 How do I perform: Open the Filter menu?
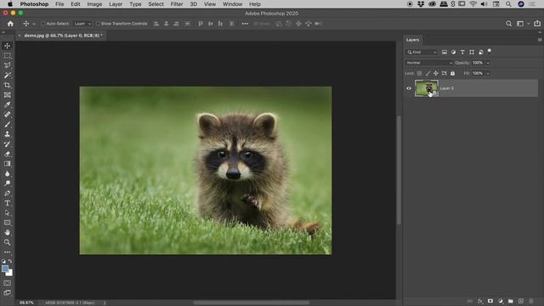[x=177, y=4]
